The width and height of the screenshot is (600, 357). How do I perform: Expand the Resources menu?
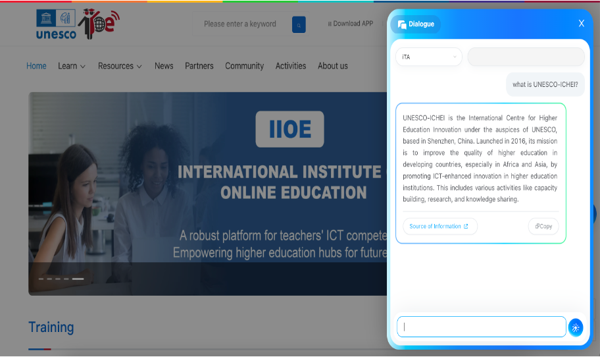point(120,66)
